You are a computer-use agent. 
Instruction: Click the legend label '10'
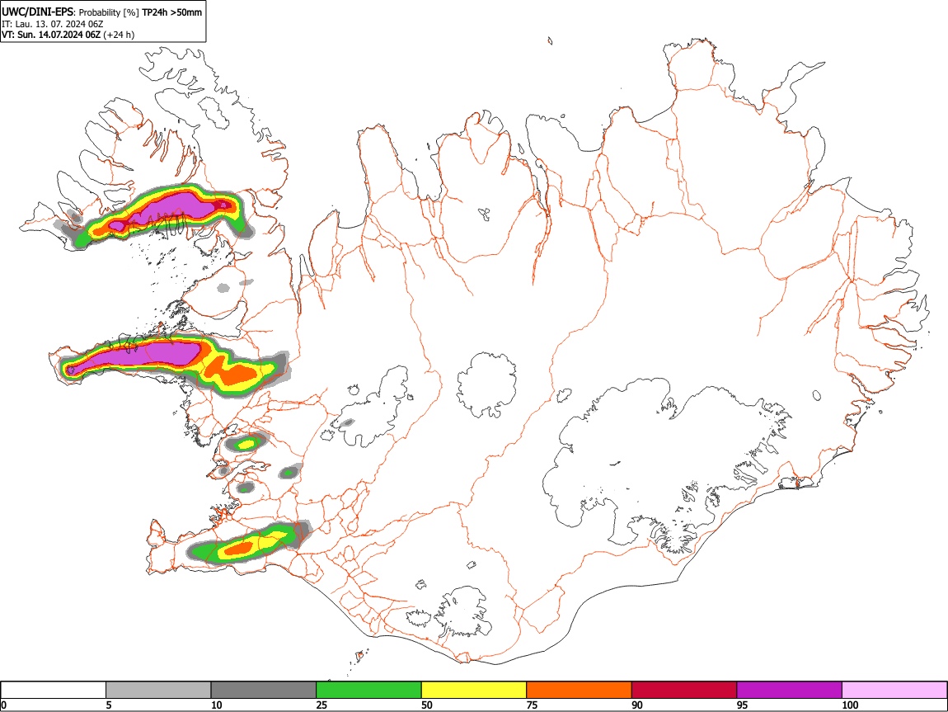pos(217,705)
